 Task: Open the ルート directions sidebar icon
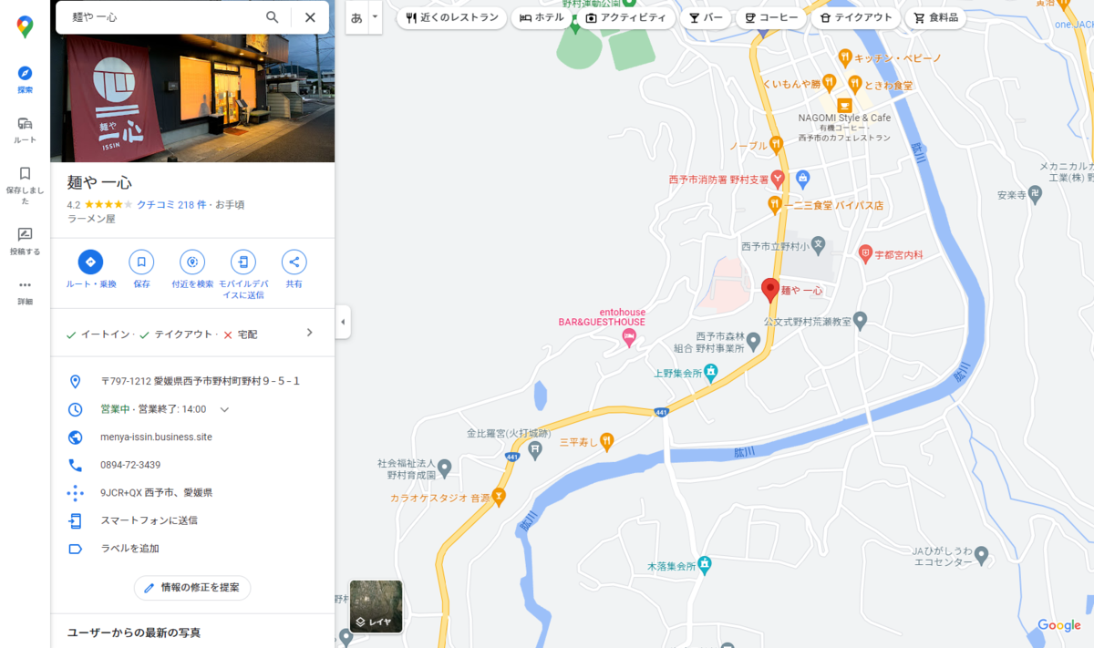pos(25,129)
